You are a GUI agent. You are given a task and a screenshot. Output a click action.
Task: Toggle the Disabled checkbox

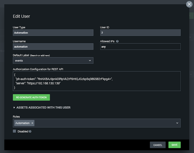[x=14, y=131]
